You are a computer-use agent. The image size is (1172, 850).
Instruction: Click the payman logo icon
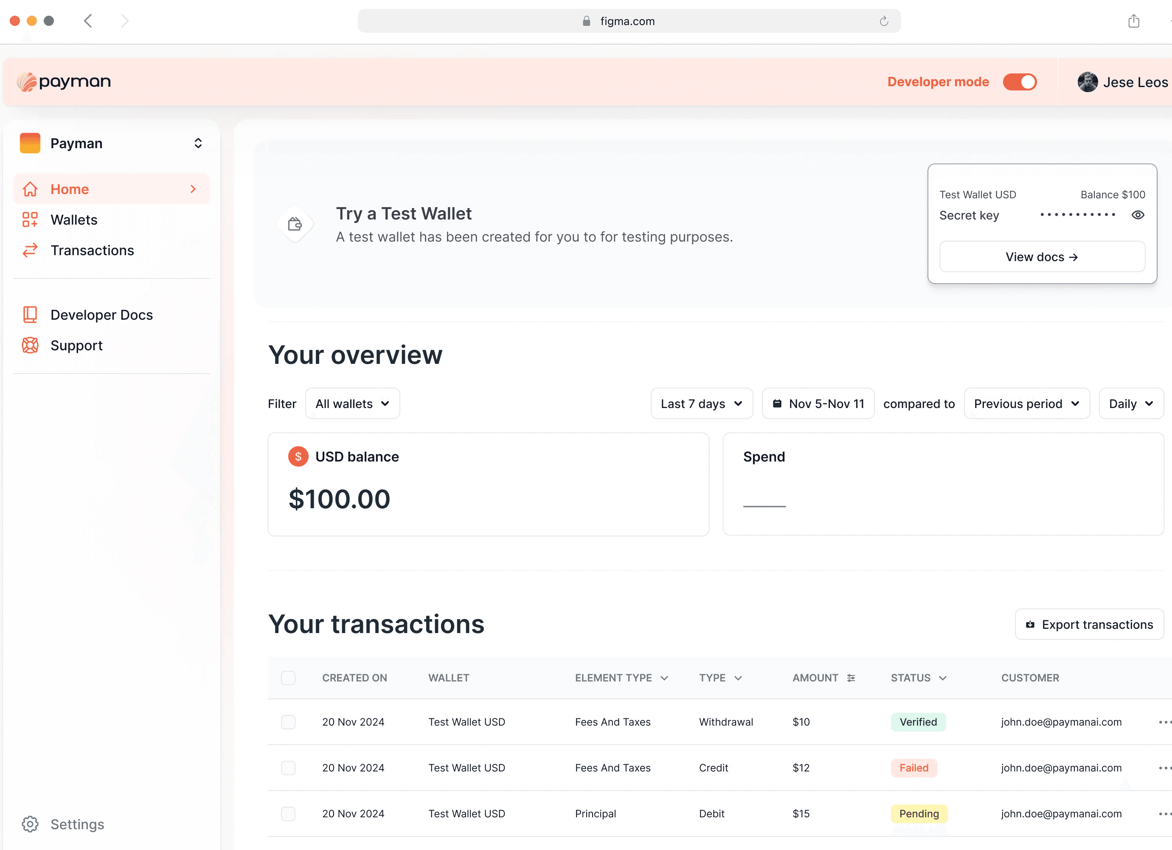click(27, 82)
